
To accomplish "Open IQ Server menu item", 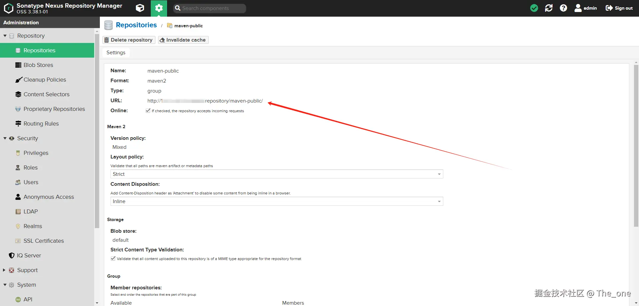I will 47,255.
